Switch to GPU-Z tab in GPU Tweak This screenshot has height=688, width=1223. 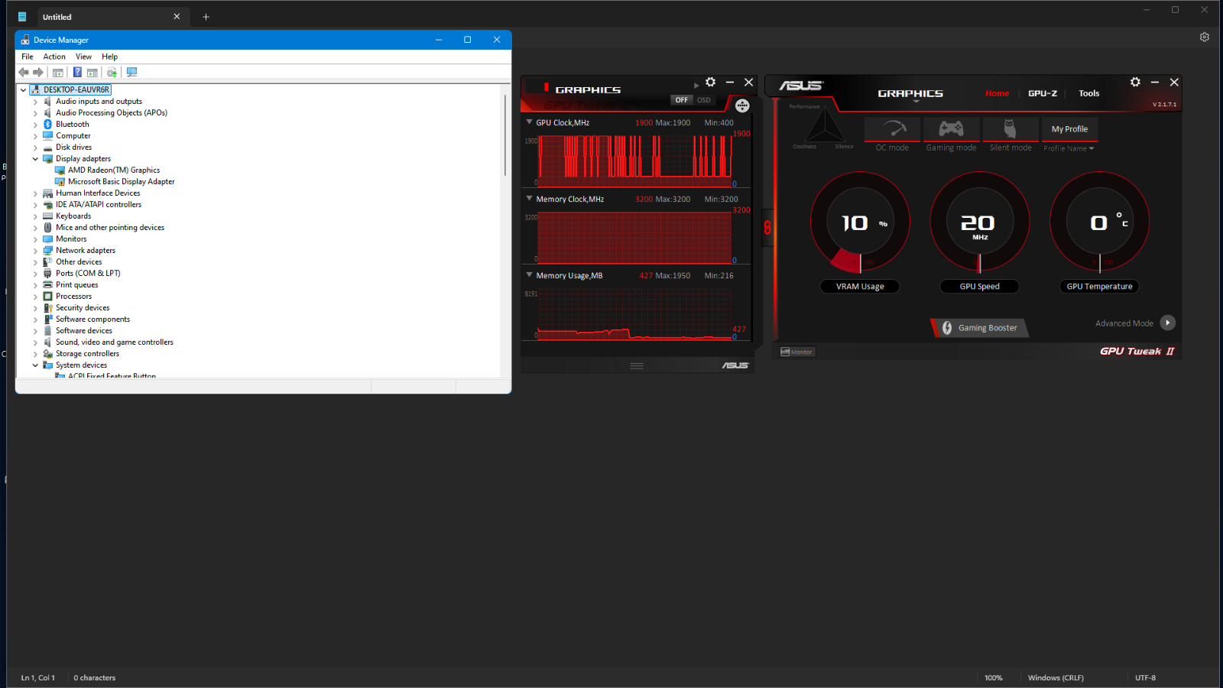pos(1043,93)
